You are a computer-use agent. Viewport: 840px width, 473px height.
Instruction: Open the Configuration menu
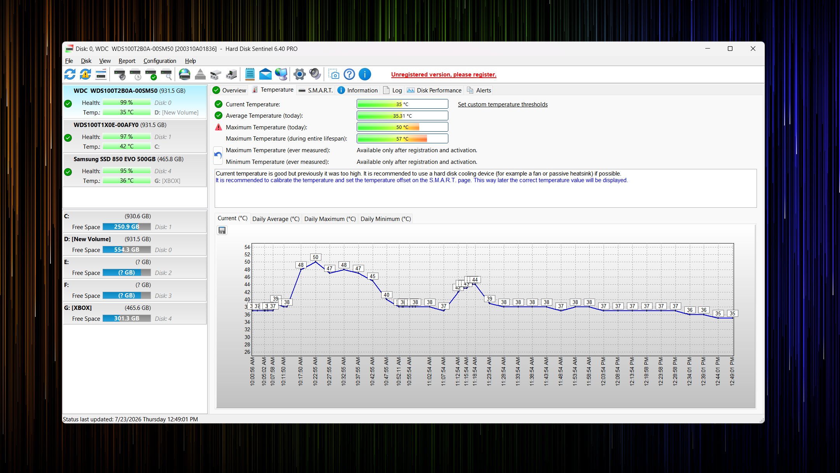tap(160, 61)
